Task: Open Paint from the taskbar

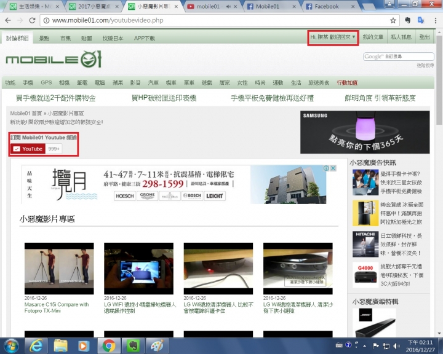Action: point(157,346)
